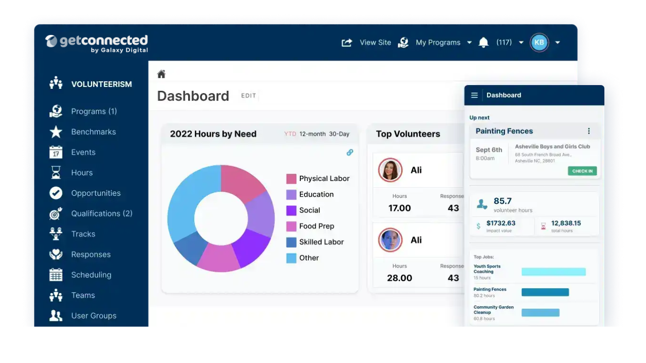Image resolution: width=646 pixels, height=363 pixels.
Task: Click the EDIT link beside Dashboard
Action: (x=248, y=95)
